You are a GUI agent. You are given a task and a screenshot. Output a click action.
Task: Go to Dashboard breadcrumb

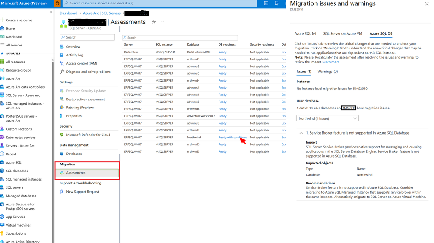click(x=68, y=13)
